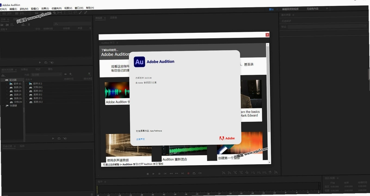This screenshot has height=196, width=370.
Task: Click the red Record button
Action: click(188, 173)
